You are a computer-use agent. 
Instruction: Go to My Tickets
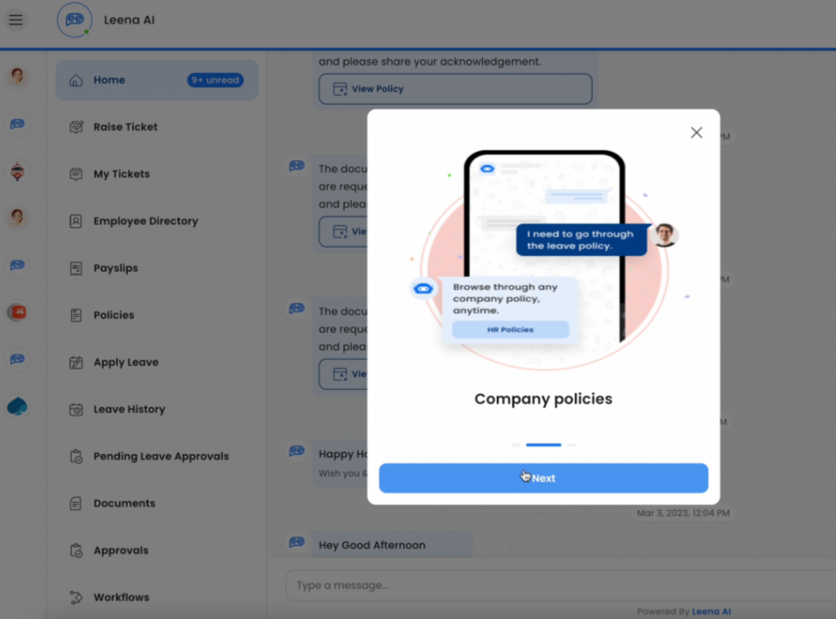[x=121, y=174]
